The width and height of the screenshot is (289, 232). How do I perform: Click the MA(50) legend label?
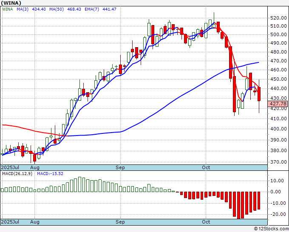click(x=57, y=9)
